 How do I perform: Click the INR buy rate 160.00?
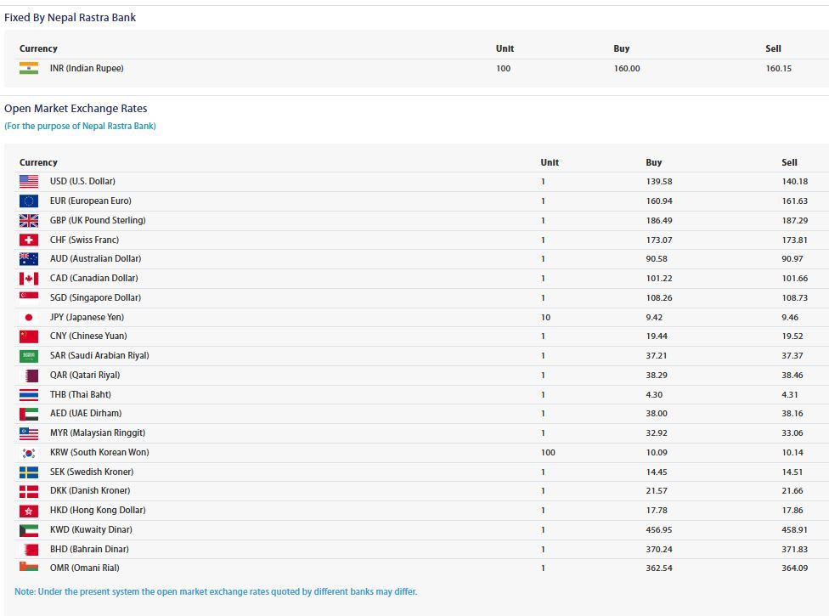[627, 69]
